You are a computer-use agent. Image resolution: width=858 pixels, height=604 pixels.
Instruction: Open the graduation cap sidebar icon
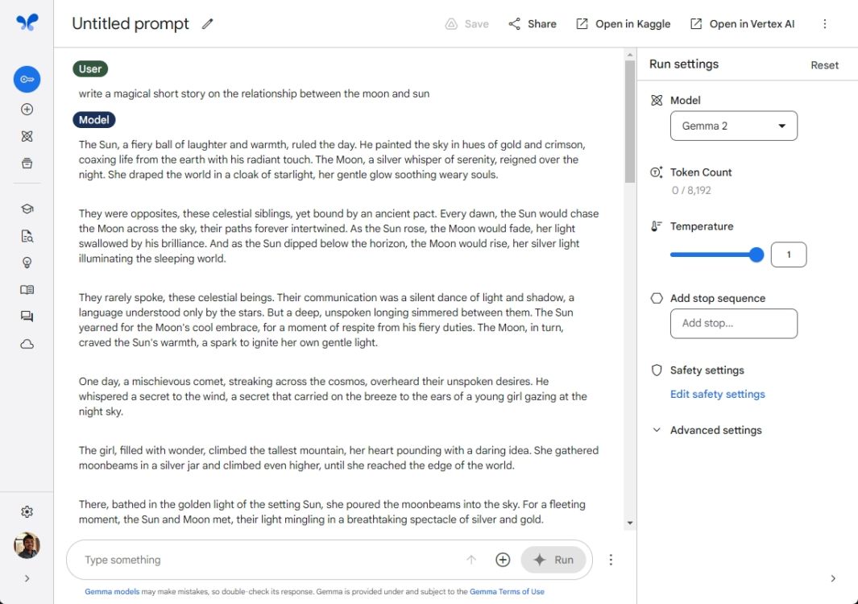[x=27, y=209]
